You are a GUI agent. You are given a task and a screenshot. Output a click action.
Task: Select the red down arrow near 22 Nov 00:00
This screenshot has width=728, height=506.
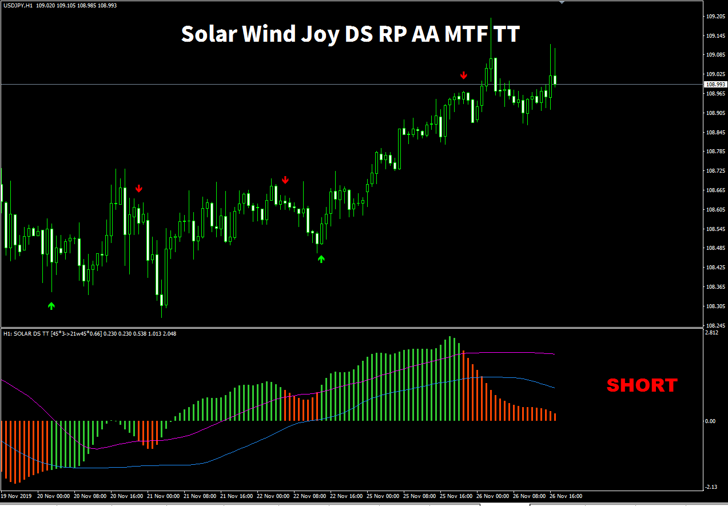(285, 180)
